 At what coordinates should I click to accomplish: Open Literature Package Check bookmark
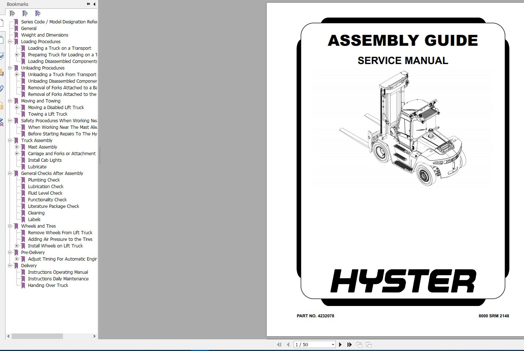point(53,206)
